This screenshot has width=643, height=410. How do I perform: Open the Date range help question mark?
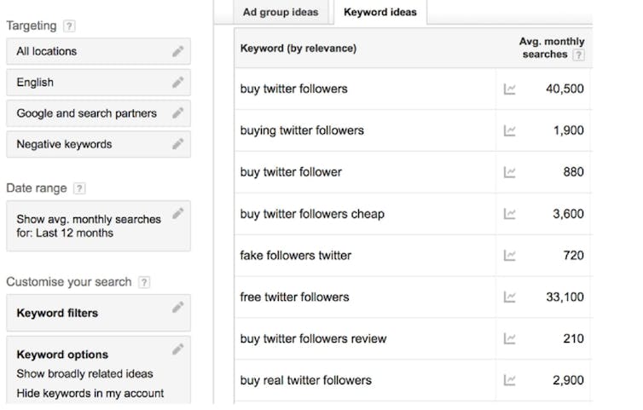(x=79, y=188)
